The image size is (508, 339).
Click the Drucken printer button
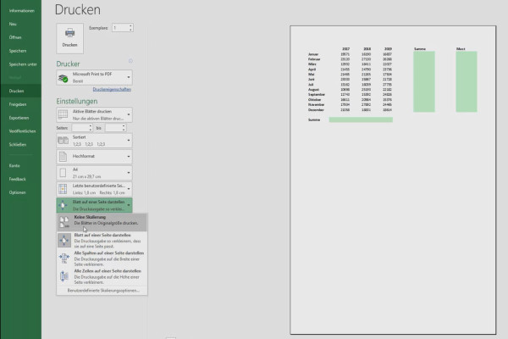[x=69, y=38]
